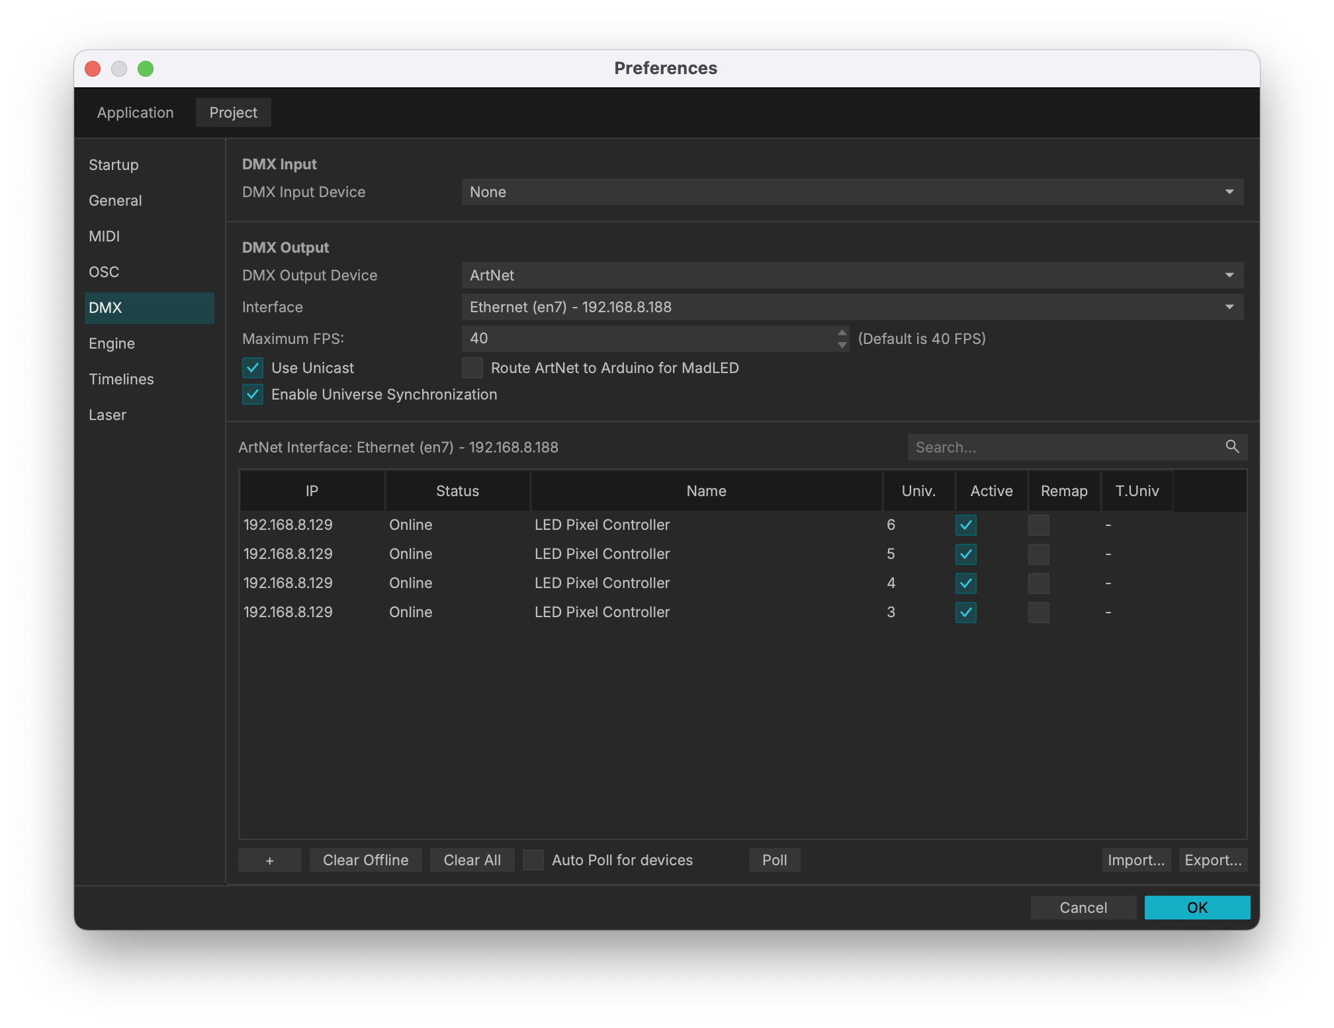Open Interface Ethernet dropdown
The width and height of the screenshot is (1334, 1028).
click(x=852, y=307)
